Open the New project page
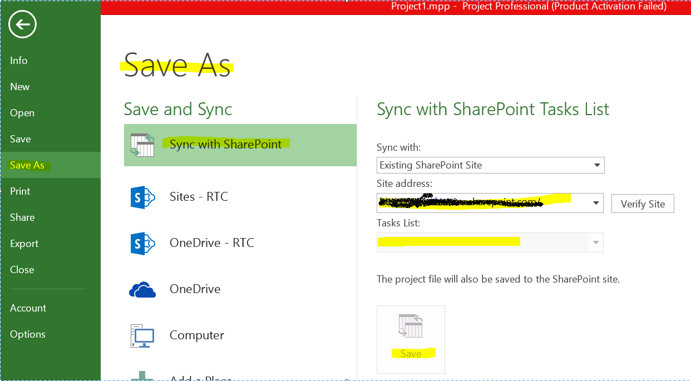The height and width of the screenshot is (381, 691). tap(20, 87)
